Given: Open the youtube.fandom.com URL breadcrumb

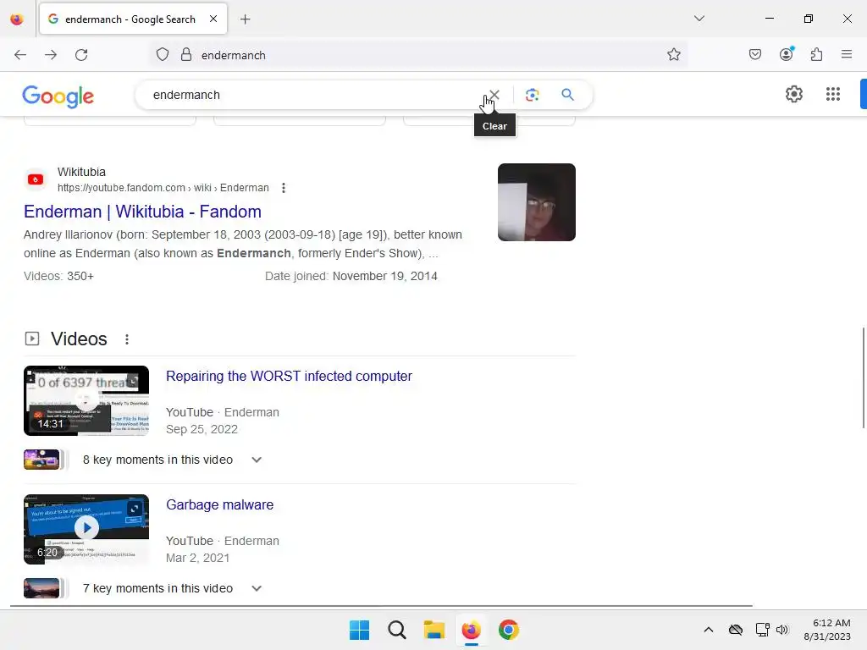Looking at the screenshot, I should pyautogui.click(x=163, y=188).
